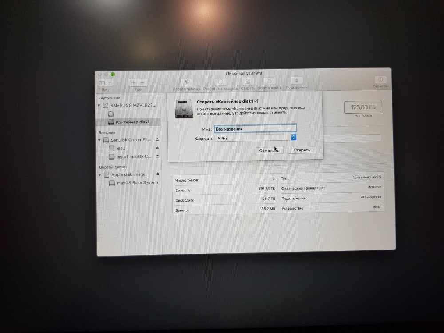Eject the Install macOS volume
444x333 pixels.
pos(157,157)
